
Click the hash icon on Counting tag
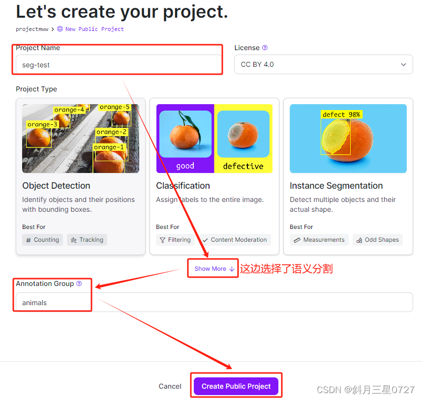point(28,240)
